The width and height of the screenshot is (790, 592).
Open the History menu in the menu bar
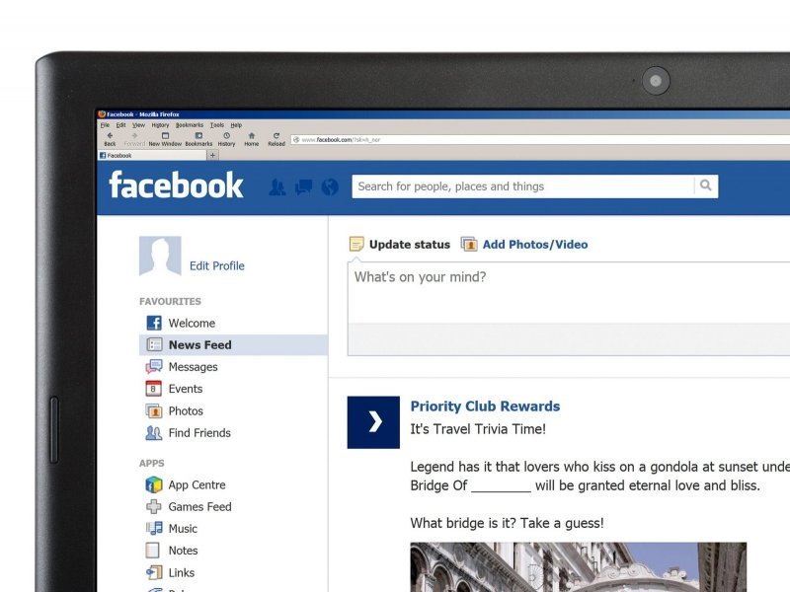[160, 125]
